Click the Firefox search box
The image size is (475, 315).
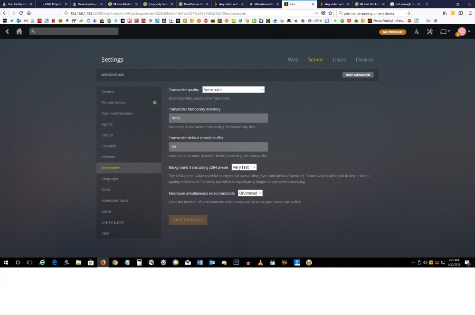click(x=374, y=13)
